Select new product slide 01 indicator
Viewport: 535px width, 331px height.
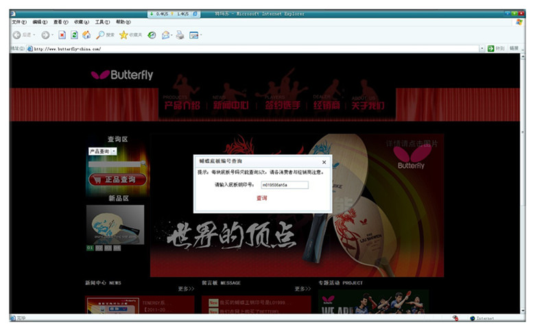click(90, 248)
